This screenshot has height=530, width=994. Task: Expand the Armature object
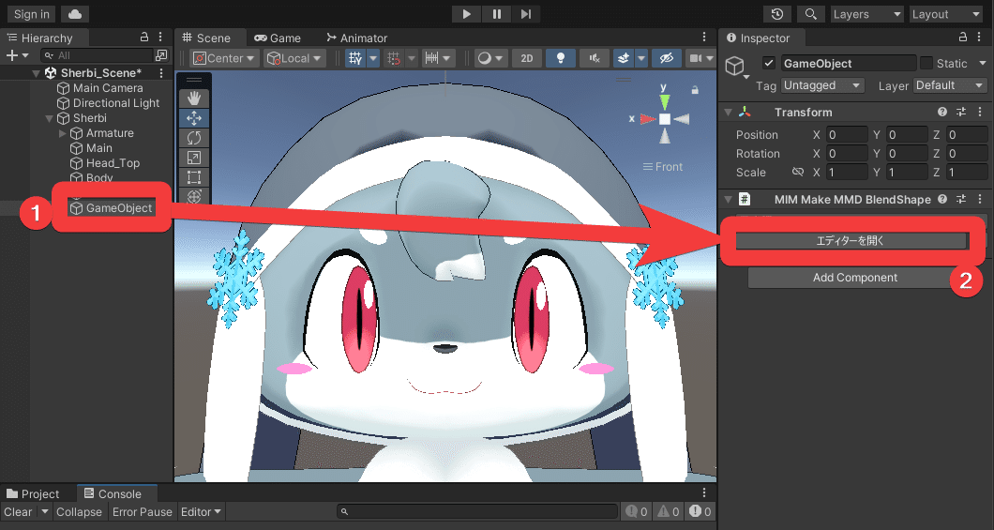coord(62,133)
